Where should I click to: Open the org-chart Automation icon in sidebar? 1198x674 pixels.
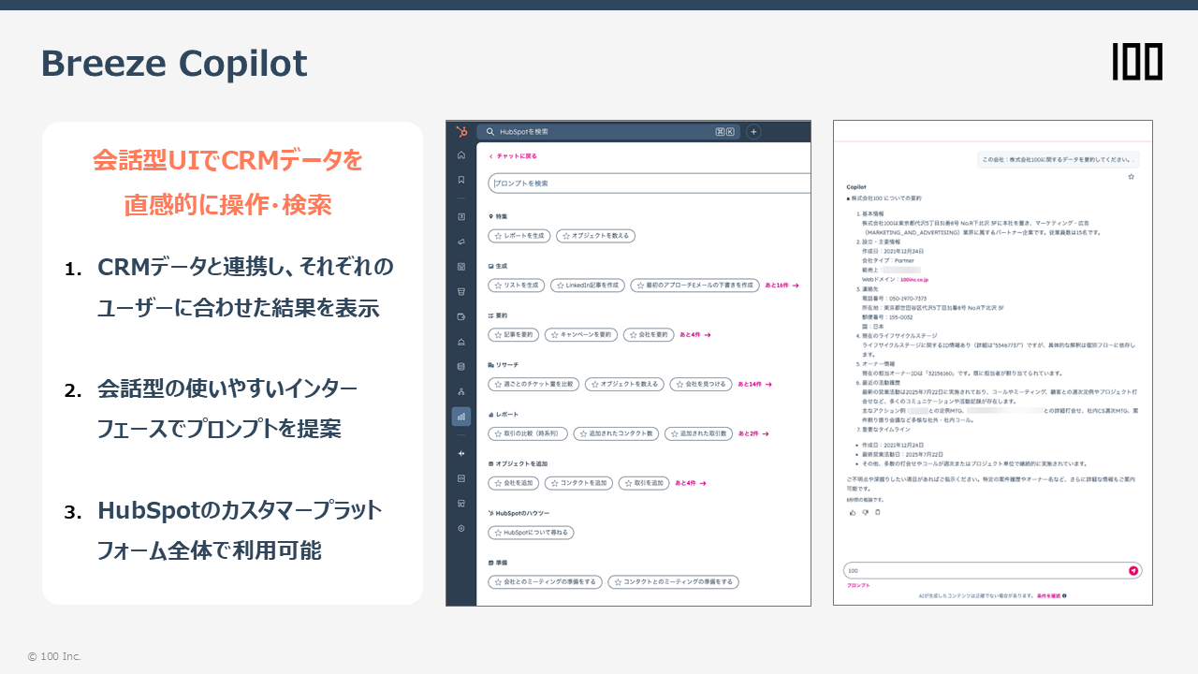pyautogui.click(x=460, y=391)
